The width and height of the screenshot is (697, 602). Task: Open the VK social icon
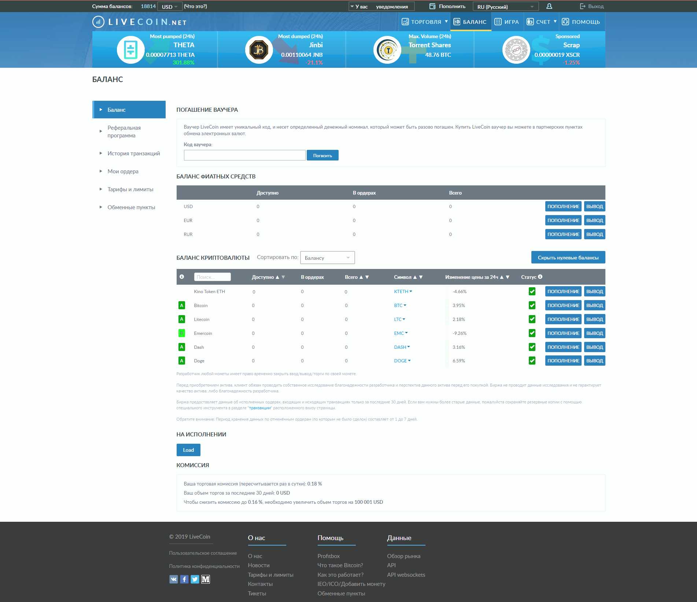(x=173, y=579)
